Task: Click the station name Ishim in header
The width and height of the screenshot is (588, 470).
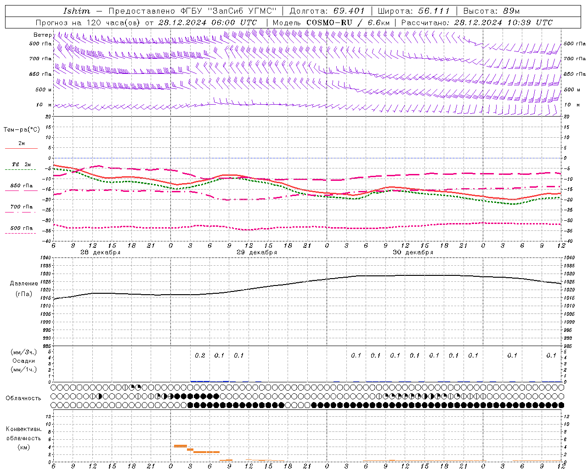Action: (x=77, y=11)
